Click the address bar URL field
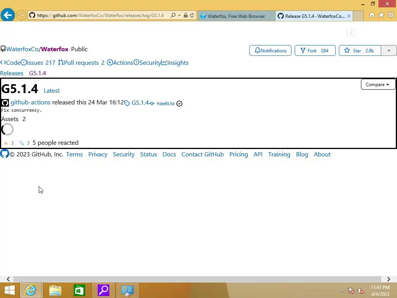Screen dimensions: 397x298 click(100, 16)
